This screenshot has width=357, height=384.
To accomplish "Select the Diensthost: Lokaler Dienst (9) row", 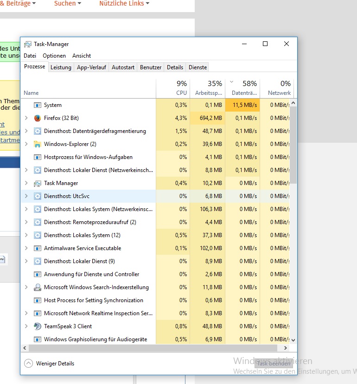I will 155,261.
